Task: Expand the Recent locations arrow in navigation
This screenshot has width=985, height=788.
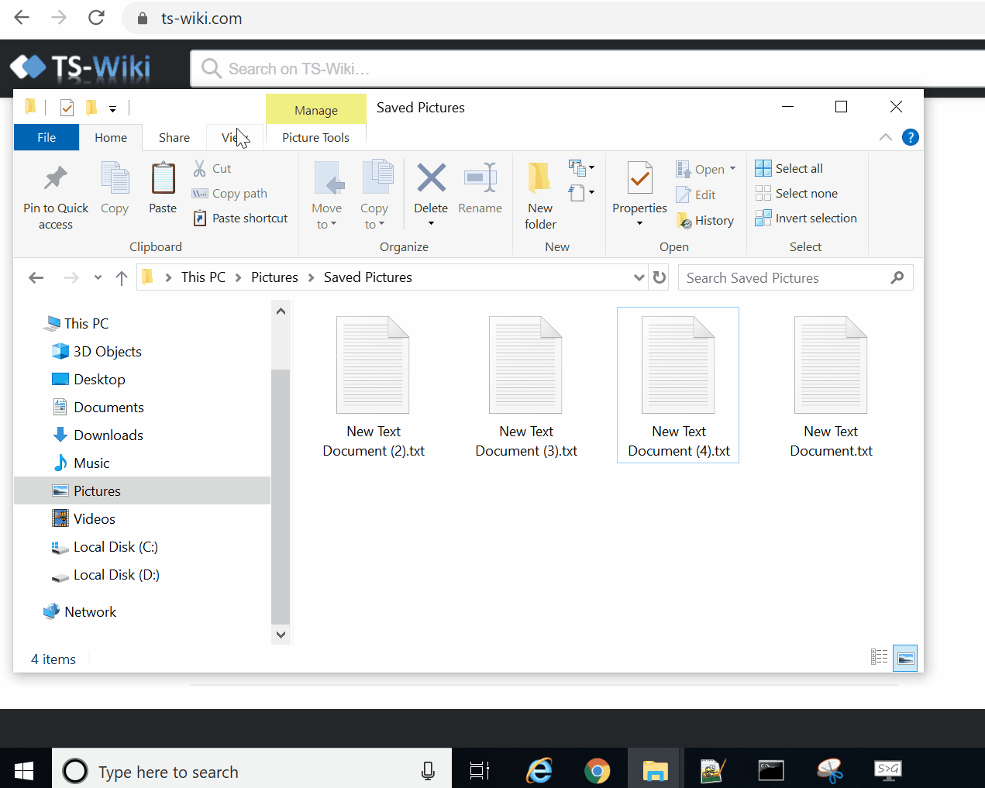Action: point(98,277)
